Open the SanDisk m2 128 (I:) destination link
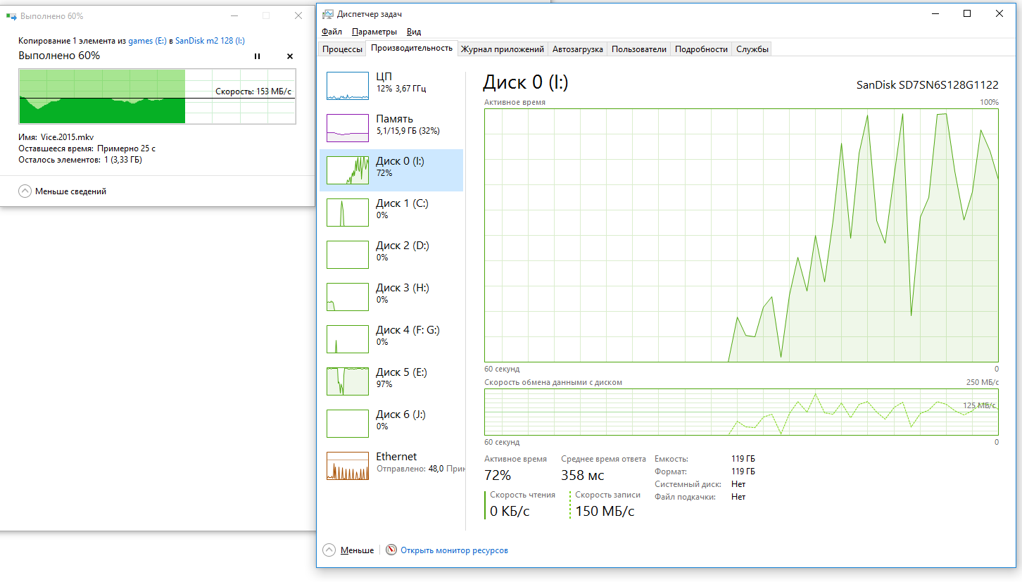1022x582 pixels. (x=210, y=41)
